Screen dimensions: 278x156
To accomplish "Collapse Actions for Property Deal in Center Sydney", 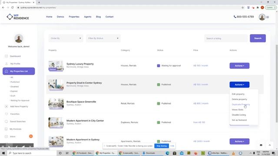I will pos(239,85).
